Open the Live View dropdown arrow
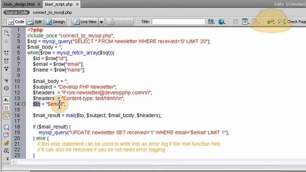The height and width of the screenshot is (172, 306). (x=101, y=22)
